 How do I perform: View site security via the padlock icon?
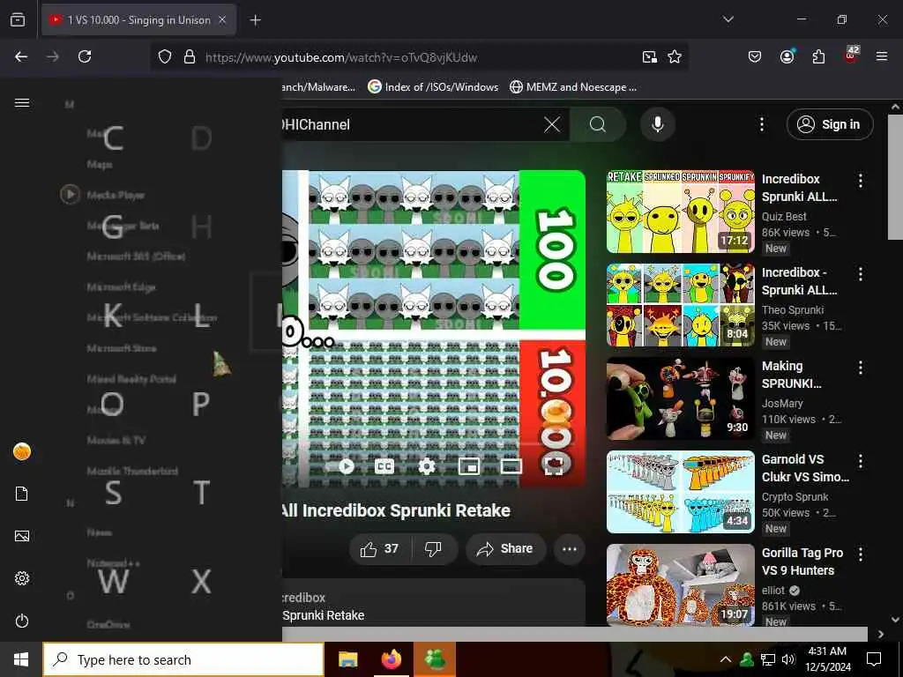click(190, 57)
